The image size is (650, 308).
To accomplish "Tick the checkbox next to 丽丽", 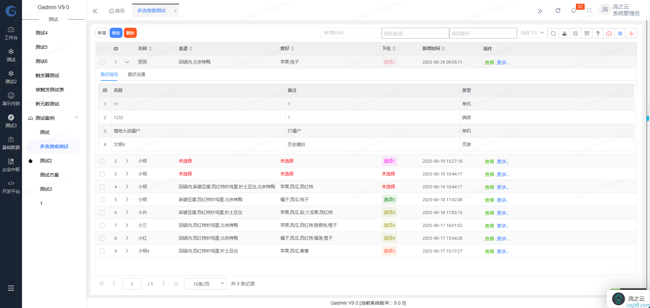I will point(102,62).
